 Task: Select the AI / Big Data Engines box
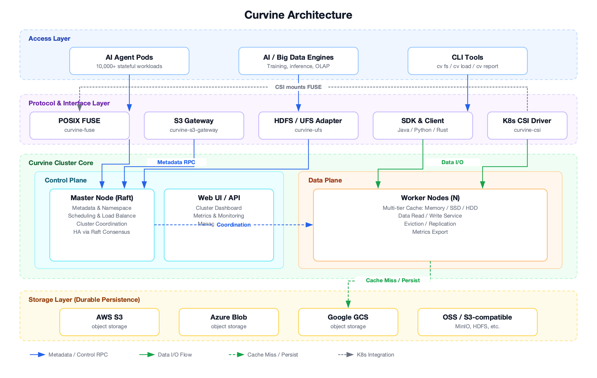(298, 61)
